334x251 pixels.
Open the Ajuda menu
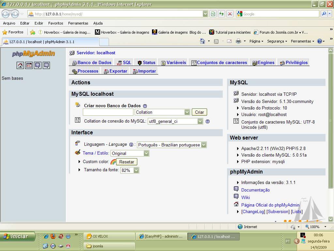98,23
